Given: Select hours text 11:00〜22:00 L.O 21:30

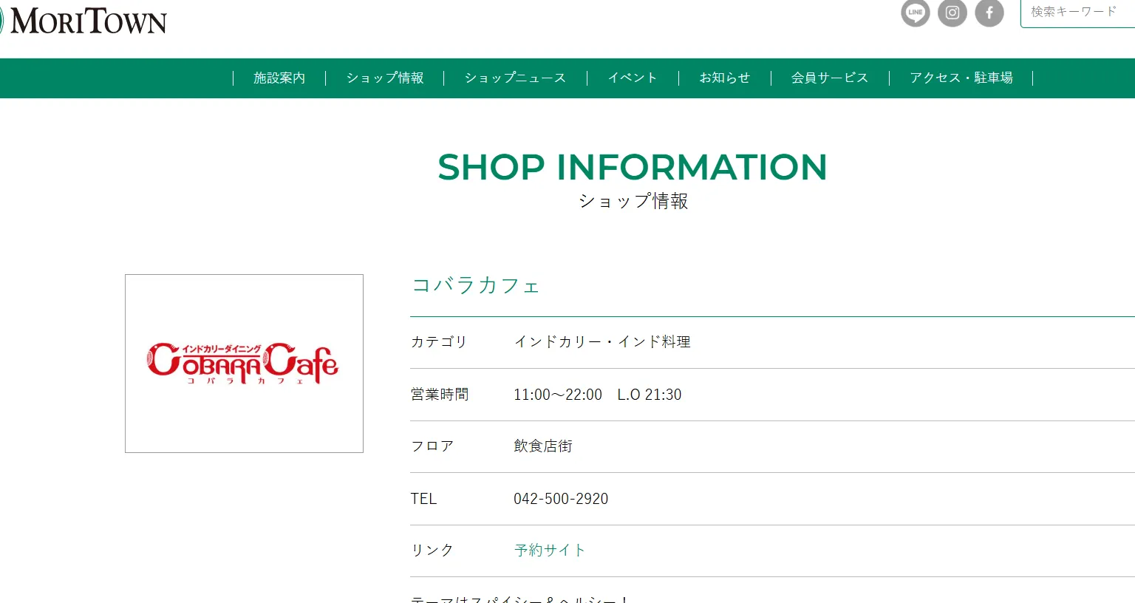Looking at the screenshot, I should point(598,395).
